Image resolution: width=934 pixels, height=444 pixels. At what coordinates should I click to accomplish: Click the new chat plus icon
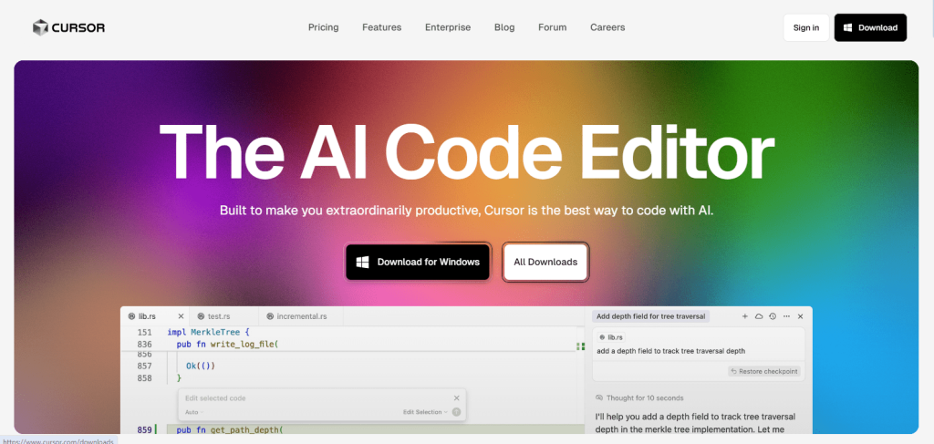[x=744, y=316]
